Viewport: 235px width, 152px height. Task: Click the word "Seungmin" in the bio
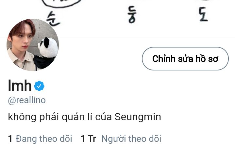(x=138, y=117)
